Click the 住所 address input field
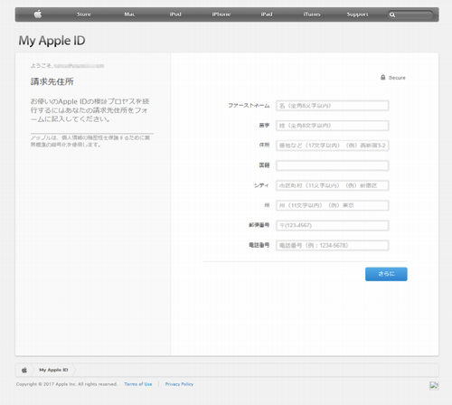The height and width of the screenshot is (405, 452). [x=333, y=146]
